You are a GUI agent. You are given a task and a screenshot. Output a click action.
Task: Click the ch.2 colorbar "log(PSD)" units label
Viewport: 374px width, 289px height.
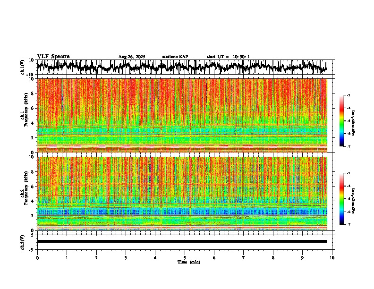click(x=354, y=201)
